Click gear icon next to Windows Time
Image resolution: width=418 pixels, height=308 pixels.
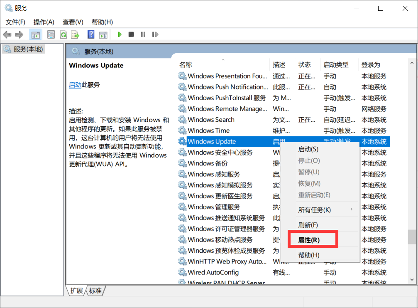click(182, 131)
